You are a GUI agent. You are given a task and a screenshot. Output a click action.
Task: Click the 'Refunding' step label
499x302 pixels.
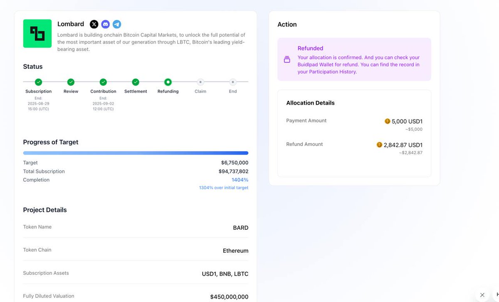point(168,91)
